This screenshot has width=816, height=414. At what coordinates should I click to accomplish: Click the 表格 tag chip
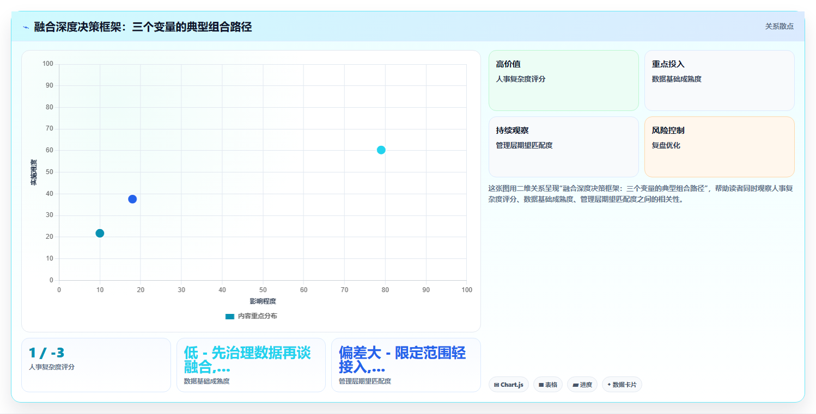548,385
